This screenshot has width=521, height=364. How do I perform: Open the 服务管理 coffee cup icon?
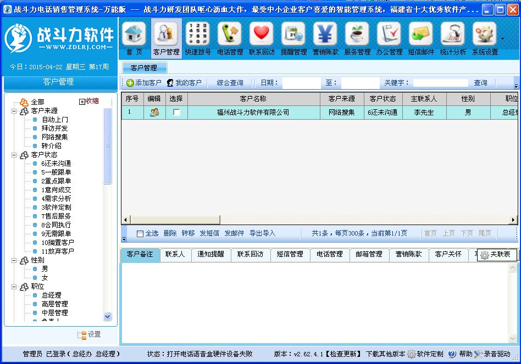(358, 33)
